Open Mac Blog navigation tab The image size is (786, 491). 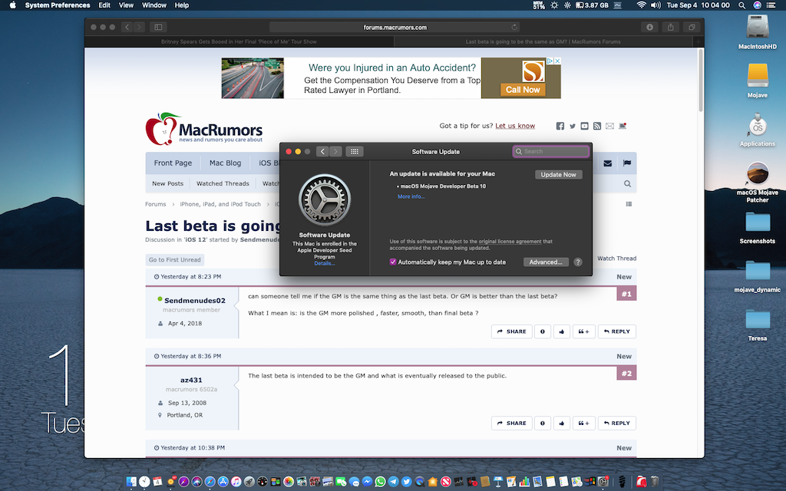pos(225,163)
